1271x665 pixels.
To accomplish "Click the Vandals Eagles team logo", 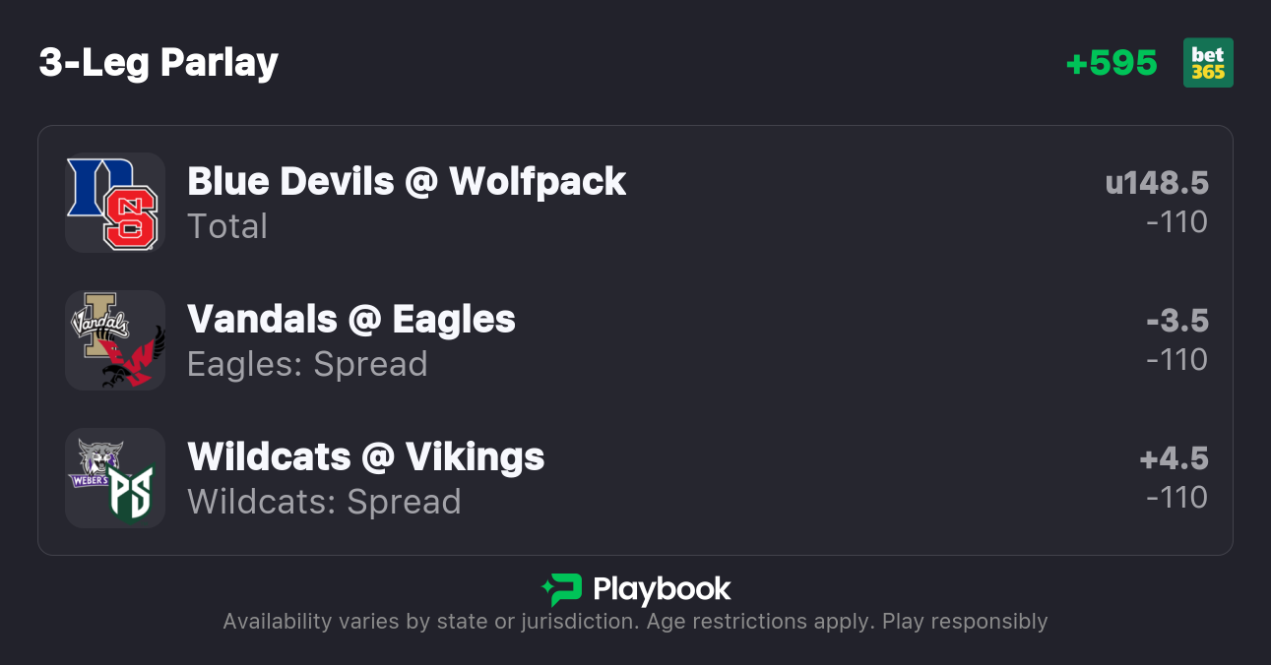I will click(115, 340).
